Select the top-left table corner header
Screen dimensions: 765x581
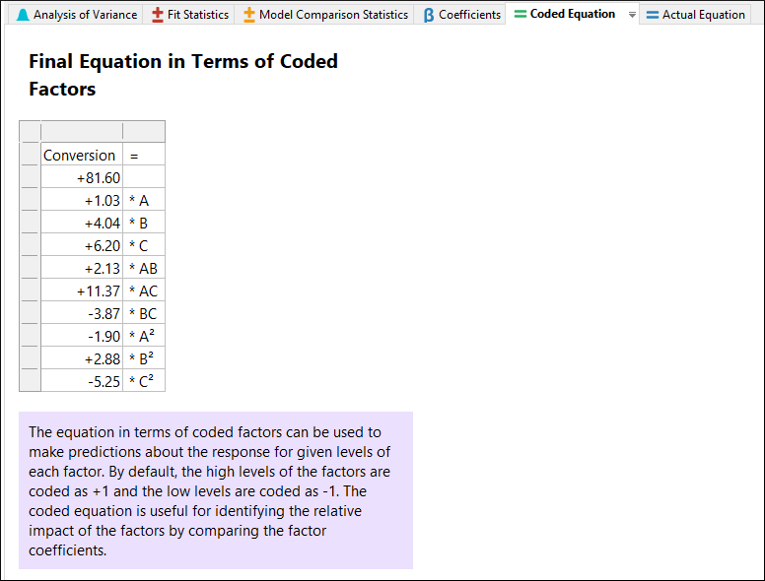[30, 132]
